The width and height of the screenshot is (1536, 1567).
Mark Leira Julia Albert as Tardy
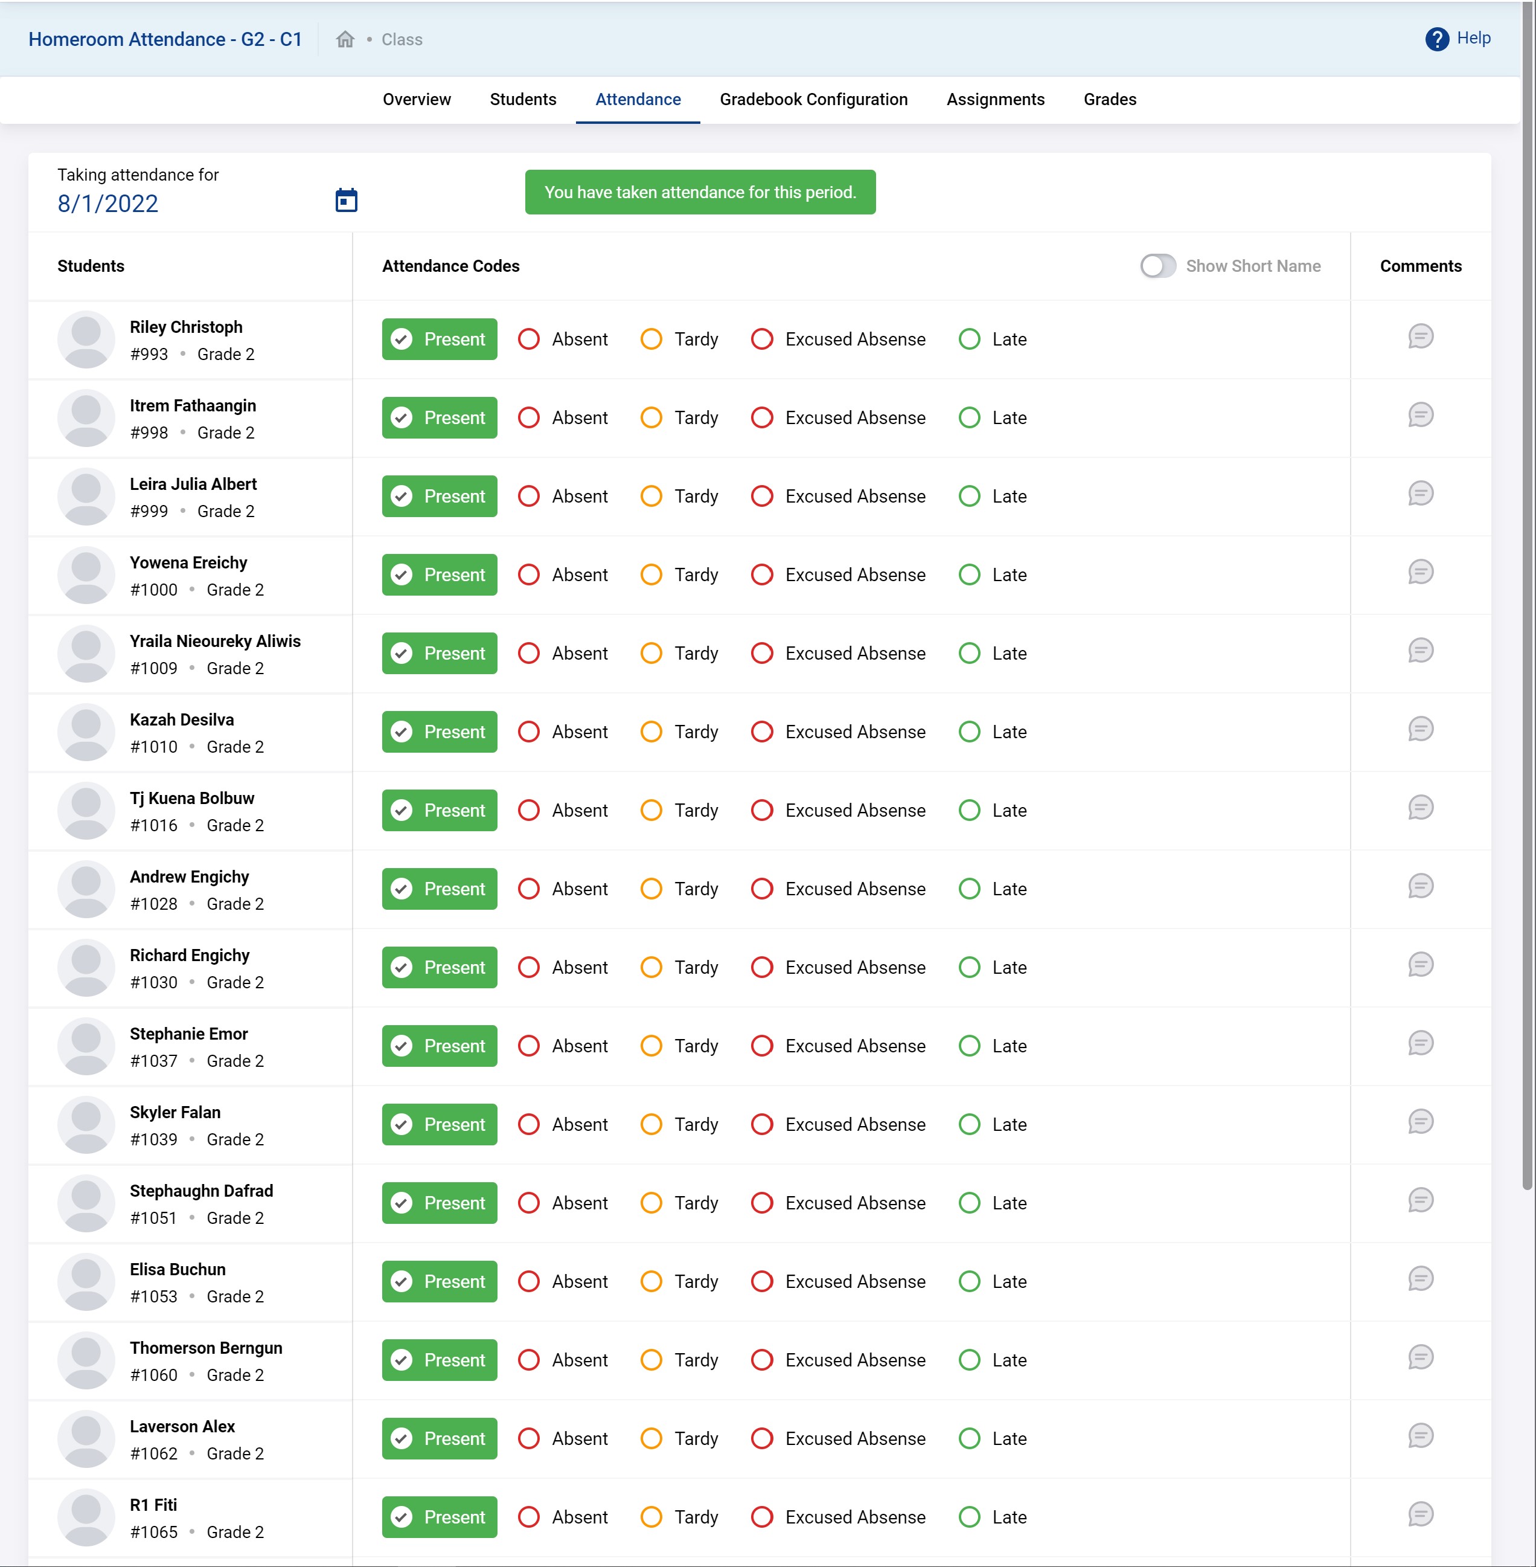pyautogui.click(x=651, y=497)
